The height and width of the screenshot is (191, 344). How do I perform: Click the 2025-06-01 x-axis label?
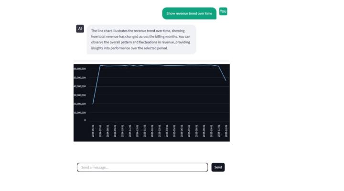(x=182, y=130)
